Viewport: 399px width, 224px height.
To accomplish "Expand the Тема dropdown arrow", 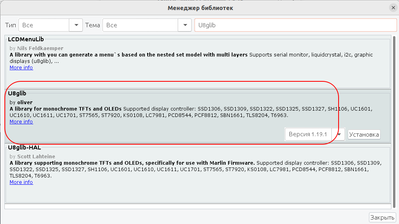I will (185, 25).
